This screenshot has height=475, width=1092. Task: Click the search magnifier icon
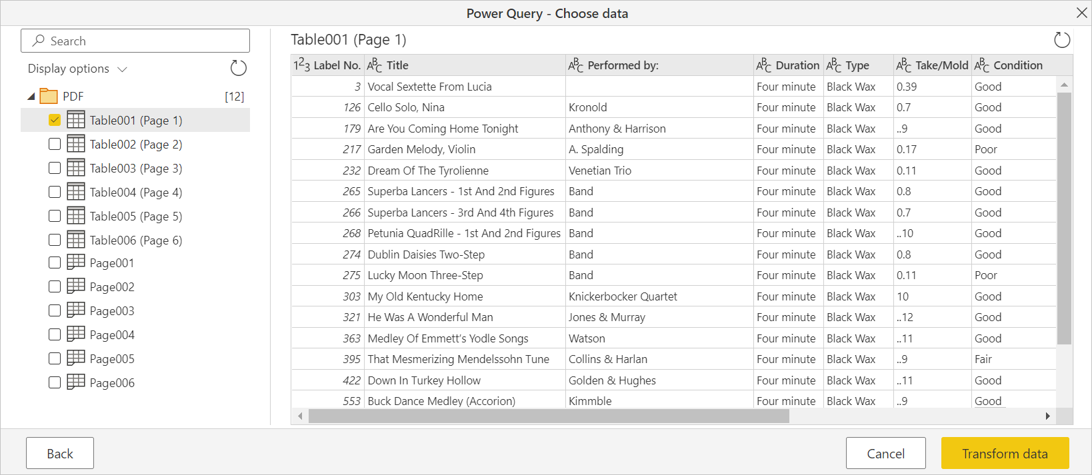[39, 41]
